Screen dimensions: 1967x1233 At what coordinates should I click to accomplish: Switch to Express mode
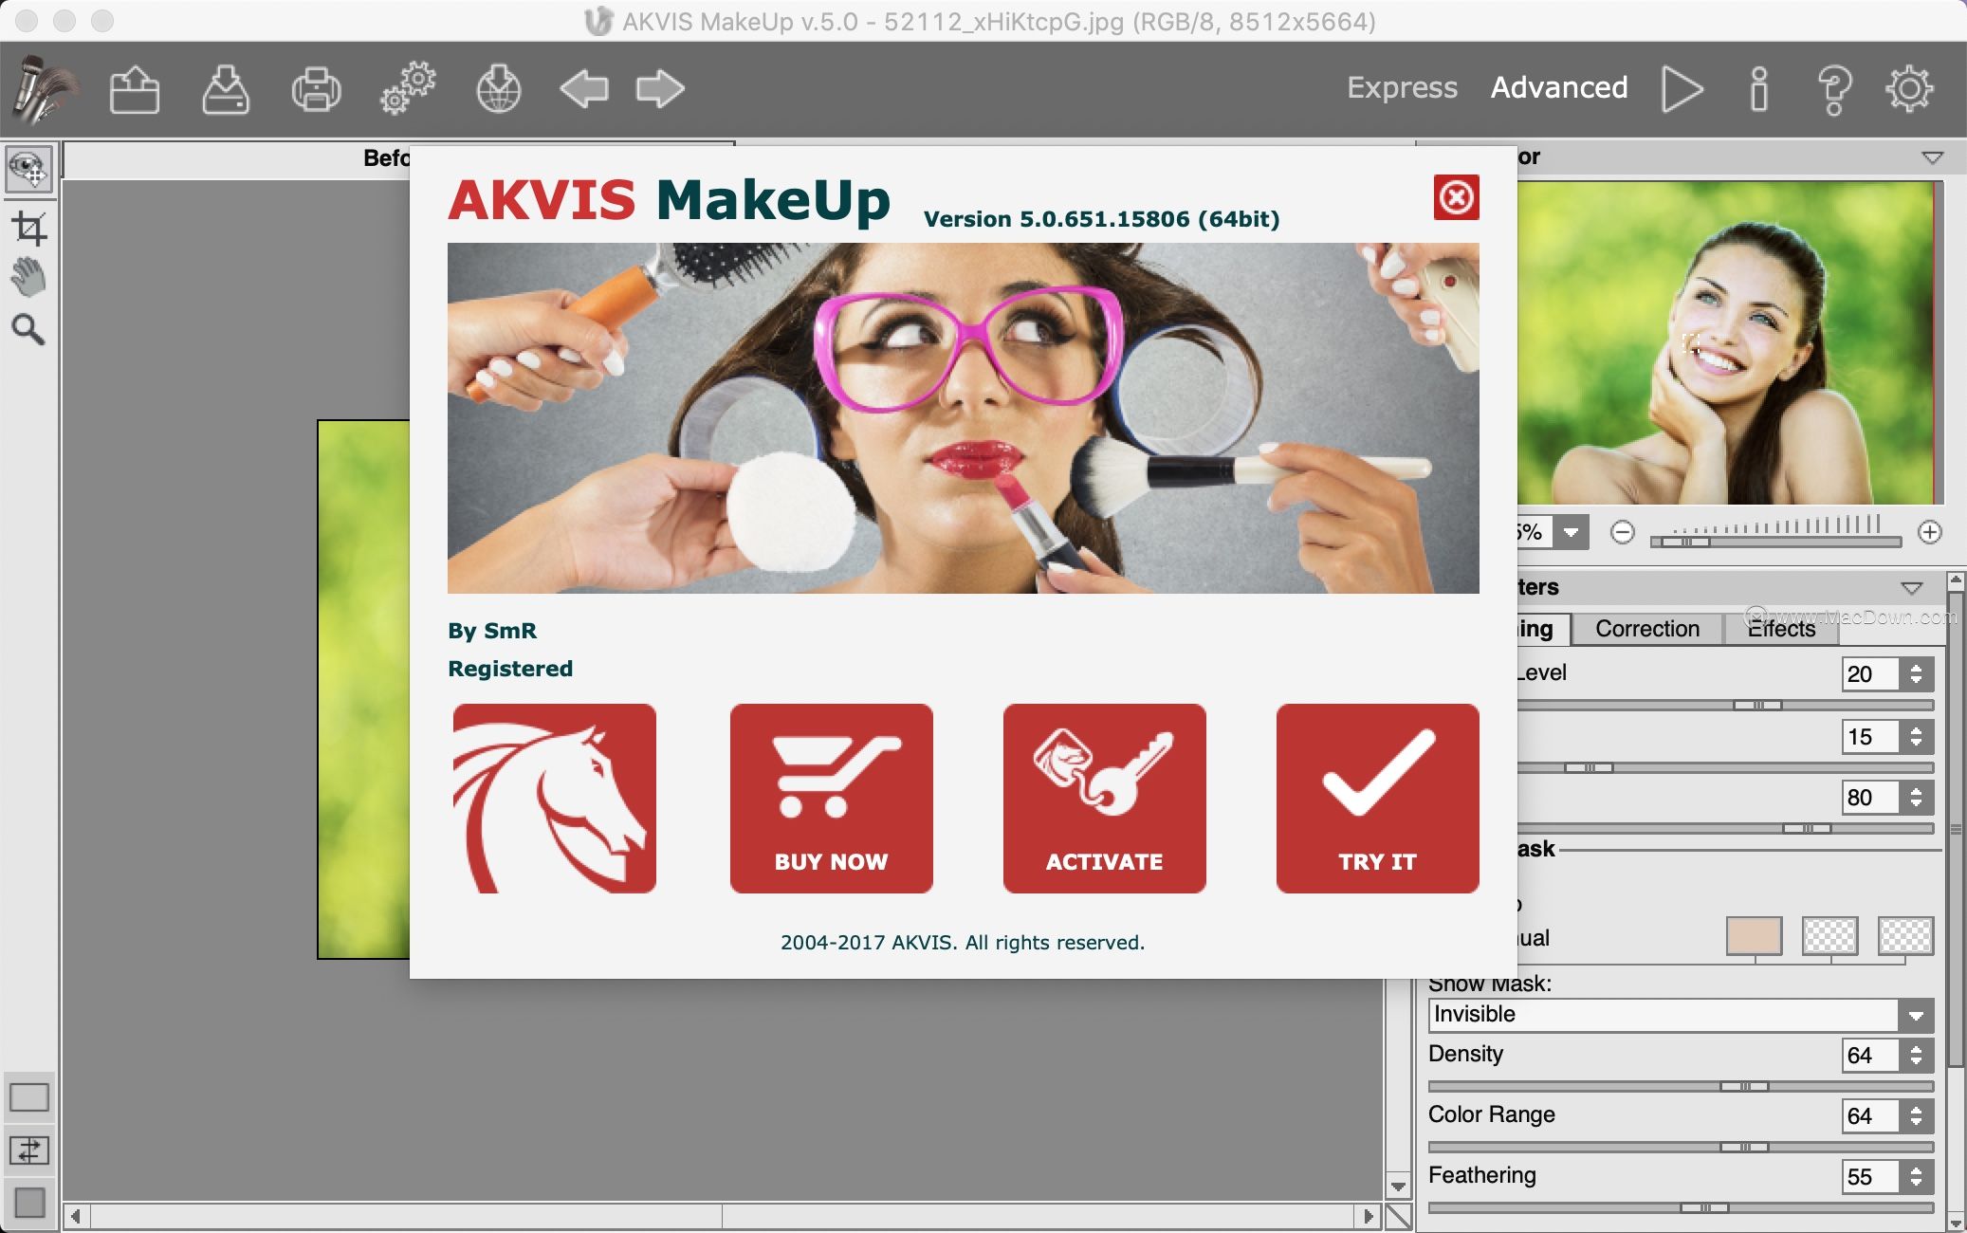point(1402,87)
